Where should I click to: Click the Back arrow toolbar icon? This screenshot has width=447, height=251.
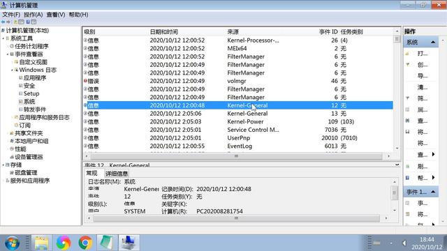(3, 22)
